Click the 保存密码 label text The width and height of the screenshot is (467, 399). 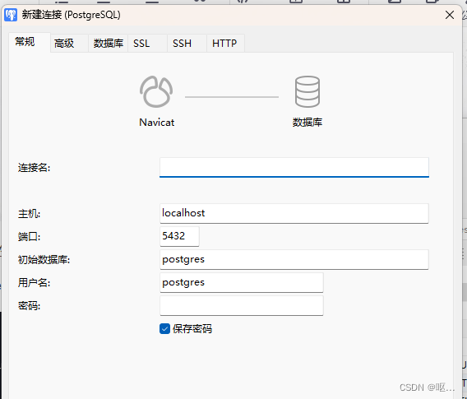[192, 329]
